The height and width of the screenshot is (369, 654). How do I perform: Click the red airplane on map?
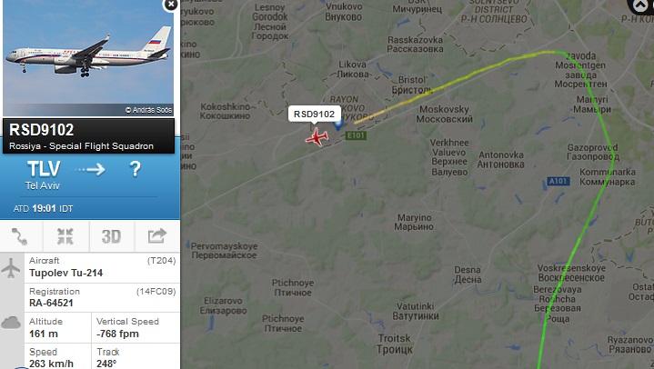point(317,137)
